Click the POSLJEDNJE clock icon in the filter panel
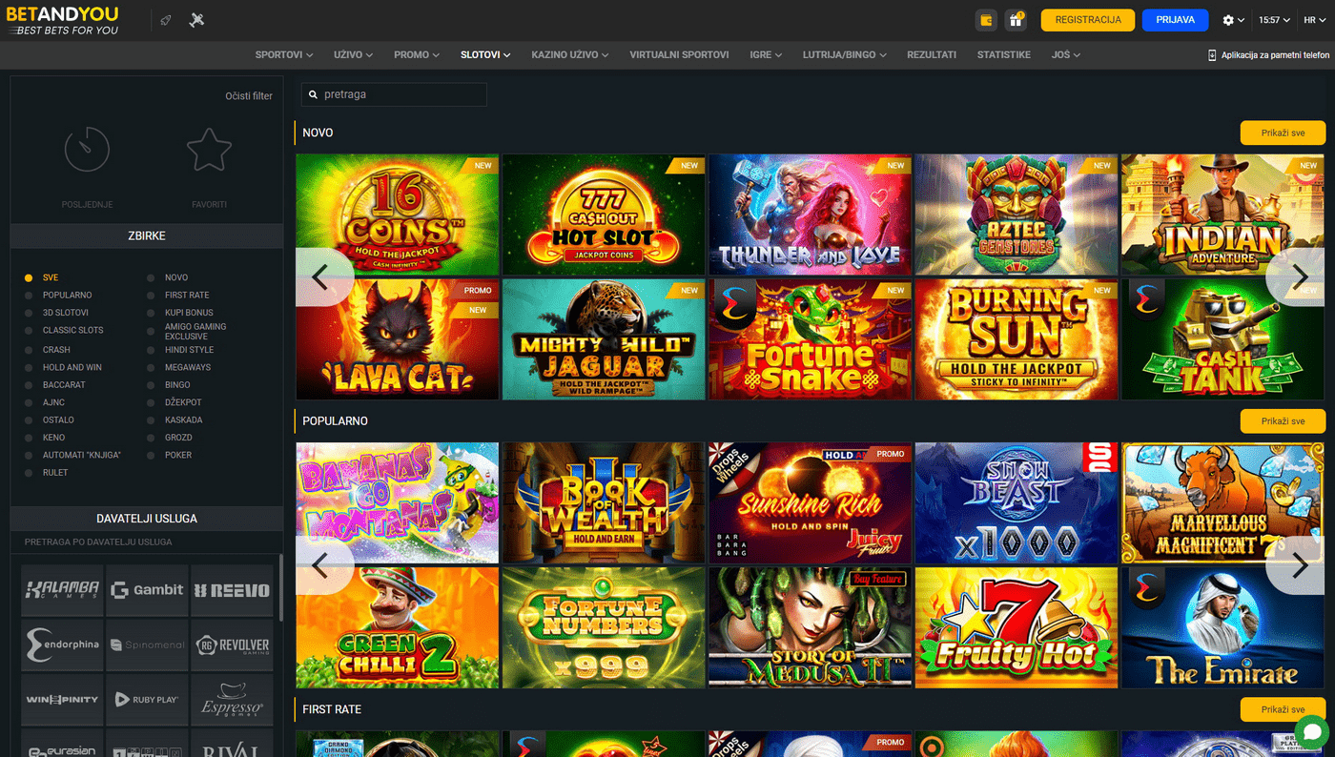The width and height of the screenshot is (1335, 757). pos(87,150)
